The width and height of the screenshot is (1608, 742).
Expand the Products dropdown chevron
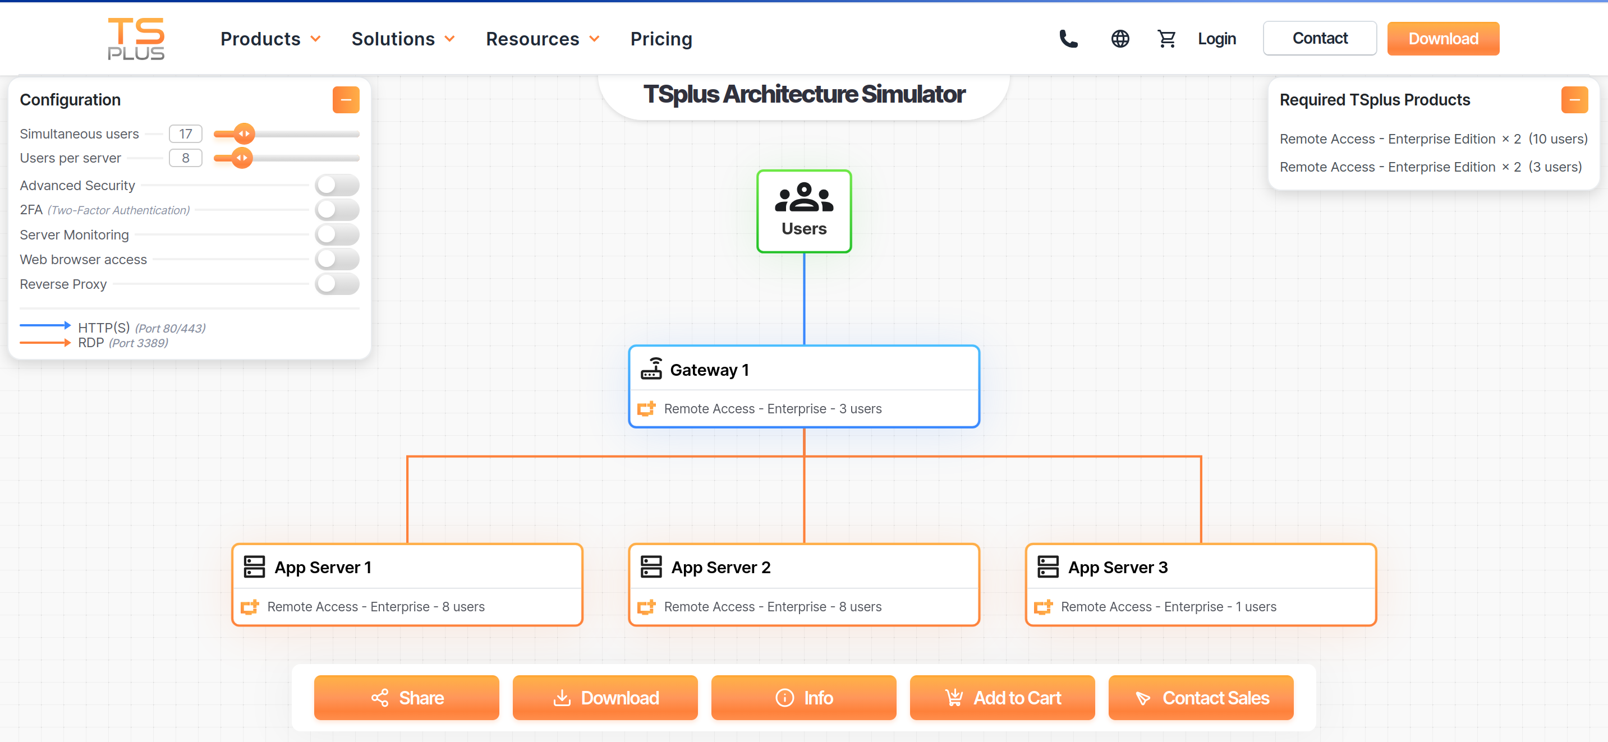pyautogui.click(x=316, y=39)
